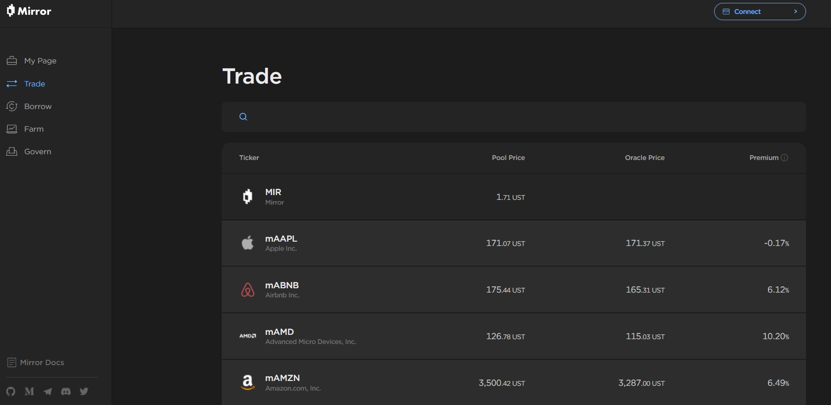Open the mAMZN Amazon row
The height and width of the screenshot is (405, 831).
514,383
